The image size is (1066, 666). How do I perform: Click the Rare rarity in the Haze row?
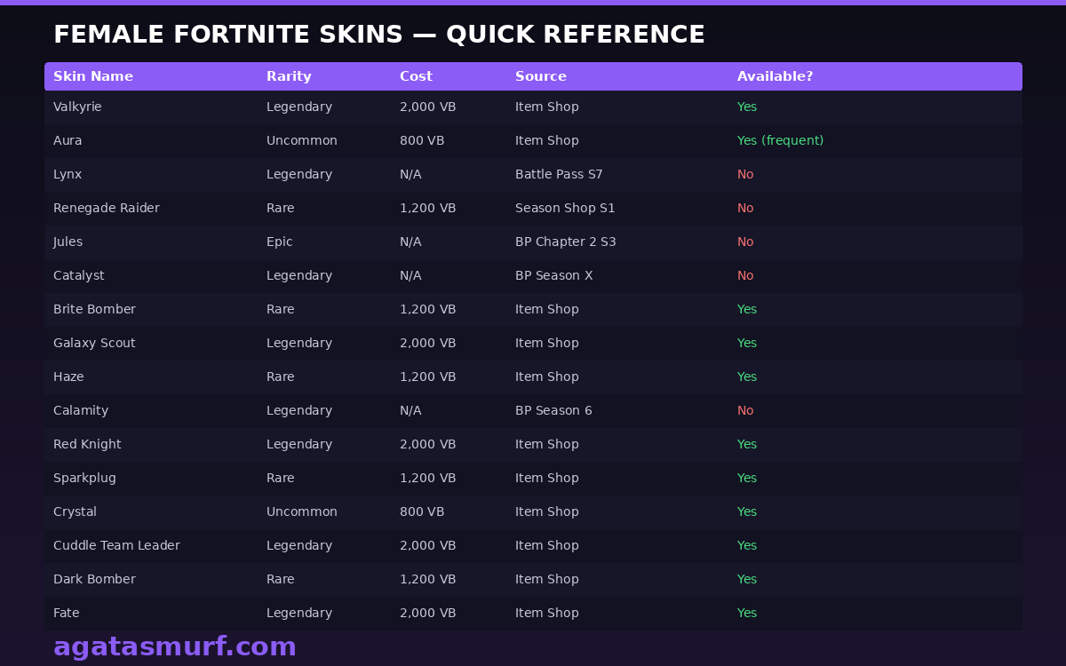281,377
